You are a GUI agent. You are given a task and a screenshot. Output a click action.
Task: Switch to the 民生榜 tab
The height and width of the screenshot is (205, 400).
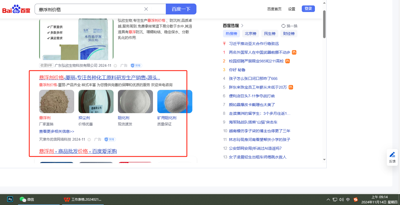coord(270,34)
